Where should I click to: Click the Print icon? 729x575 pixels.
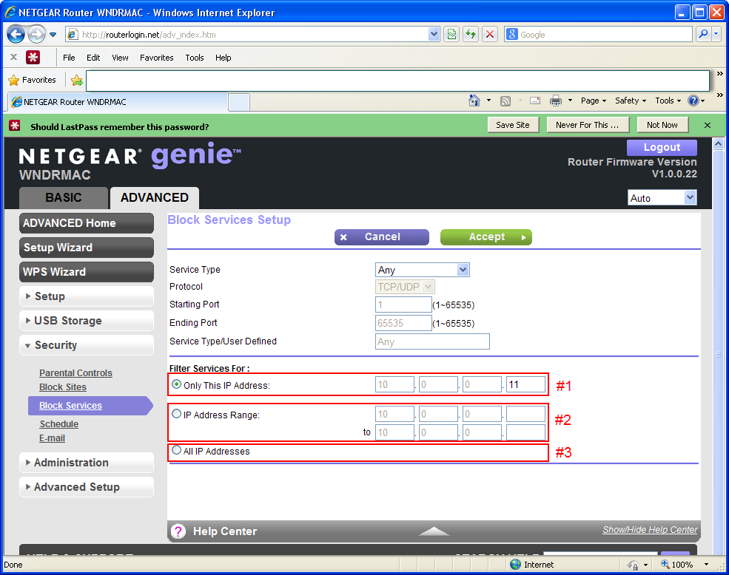pyautogui.click(x=556, y=101)
